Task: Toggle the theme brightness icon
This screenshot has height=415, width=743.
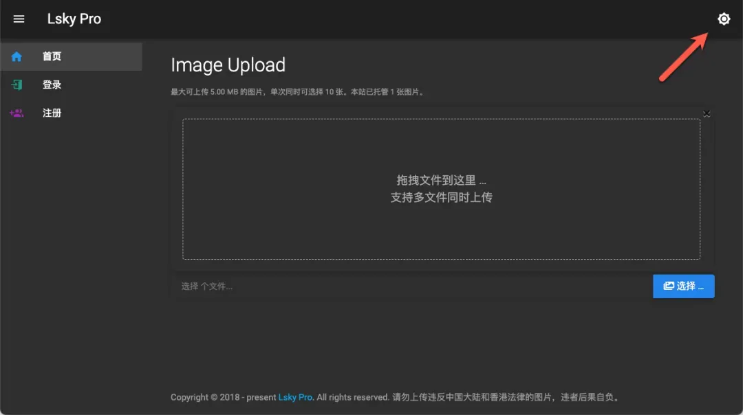Action: pyautogui.click(x=724, y=19)
